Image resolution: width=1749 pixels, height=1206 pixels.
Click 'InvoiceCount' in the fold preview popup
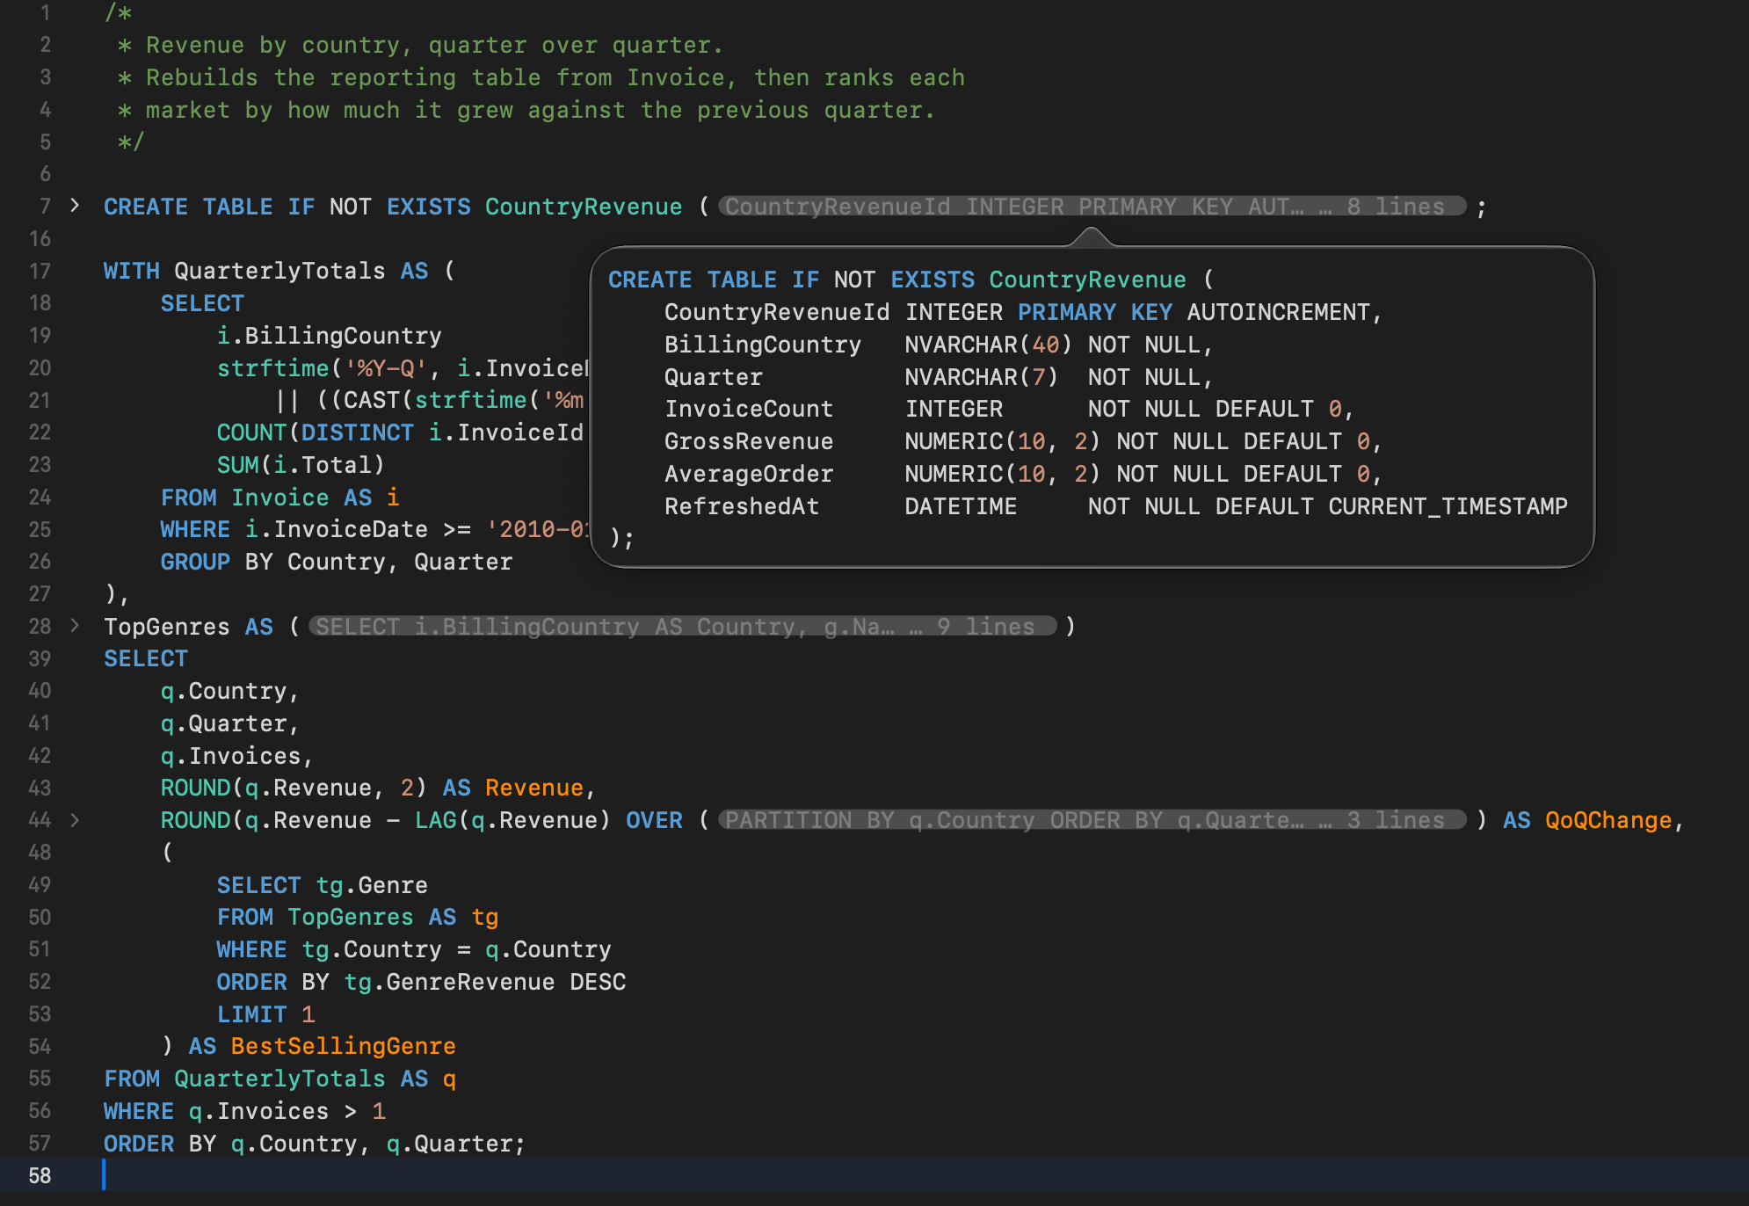pos(749,409)
